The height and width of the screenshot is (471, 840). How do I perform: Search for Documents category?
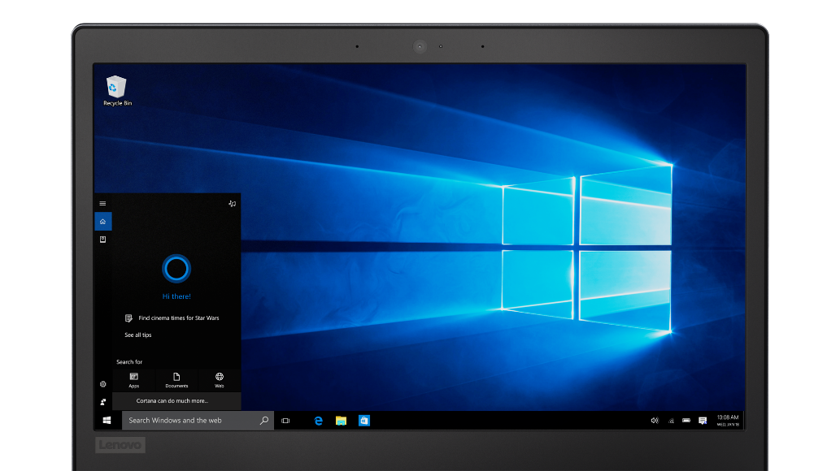point(176,379)
